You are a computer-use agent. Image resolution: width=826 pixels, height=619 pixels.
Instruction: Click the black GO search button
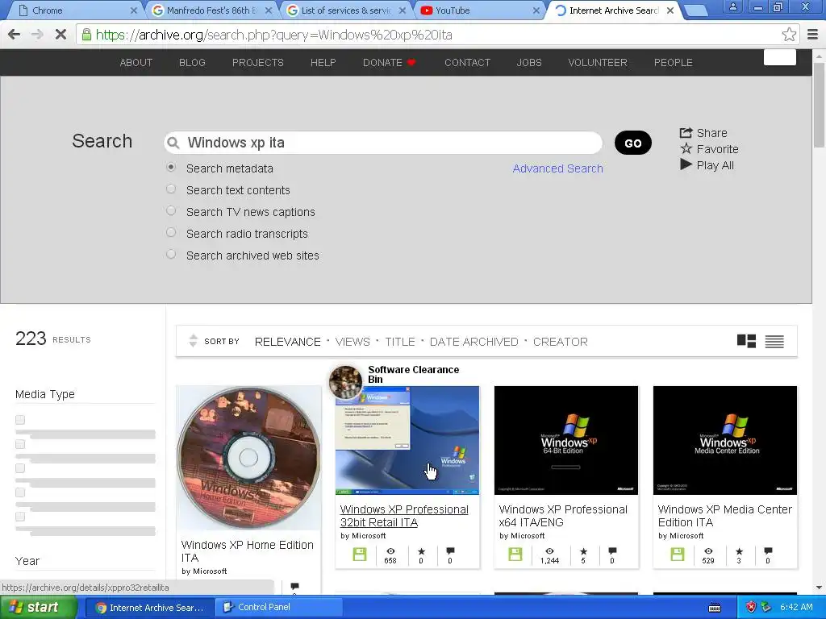(x=632, y=143)
